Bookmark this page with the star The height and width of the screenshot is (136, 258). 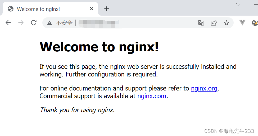click(x=226, y=23)
